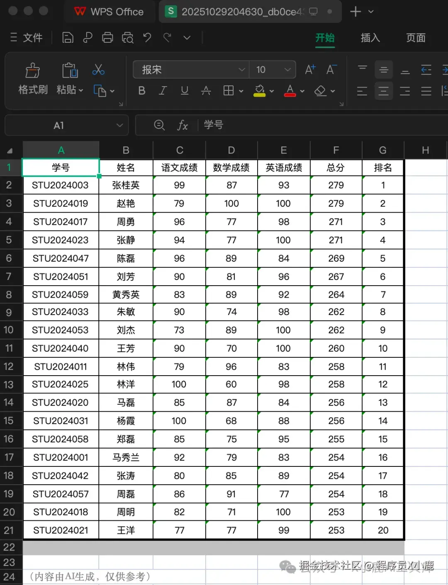Open the font size 10 dropdown
This screenshot has width=448, height=585.
[288, 70]
